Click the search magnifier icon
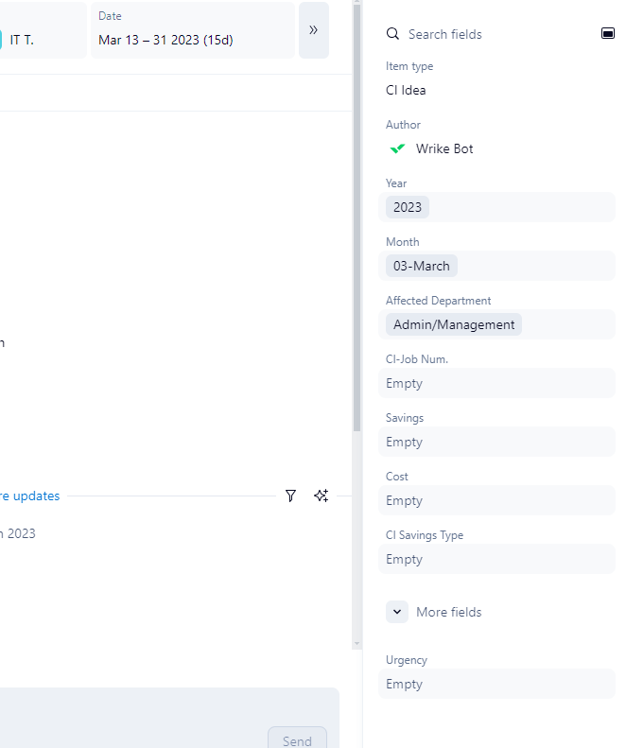626x748 pixels. click(x=392, y=34)
